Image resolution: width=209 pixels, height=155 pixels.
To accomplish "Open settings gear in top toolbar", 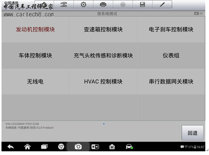I will tap(83, 5).
